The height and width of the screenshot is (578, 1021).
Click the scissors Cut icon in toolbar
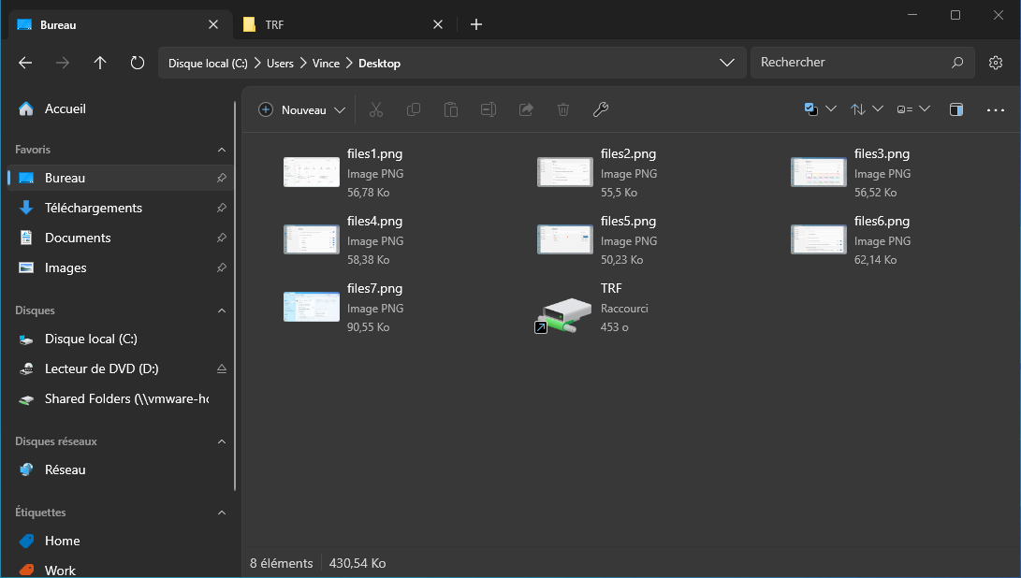tap(376, 109)
